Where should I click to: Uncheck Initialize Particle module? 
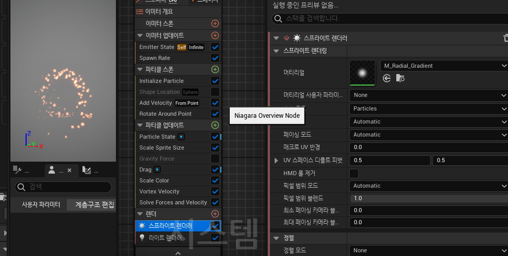[x=215, y=81]
